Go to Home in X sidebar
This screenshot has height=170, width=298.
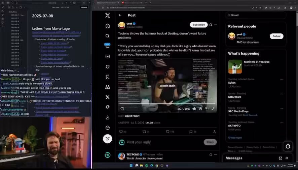[x=108, y=26]
